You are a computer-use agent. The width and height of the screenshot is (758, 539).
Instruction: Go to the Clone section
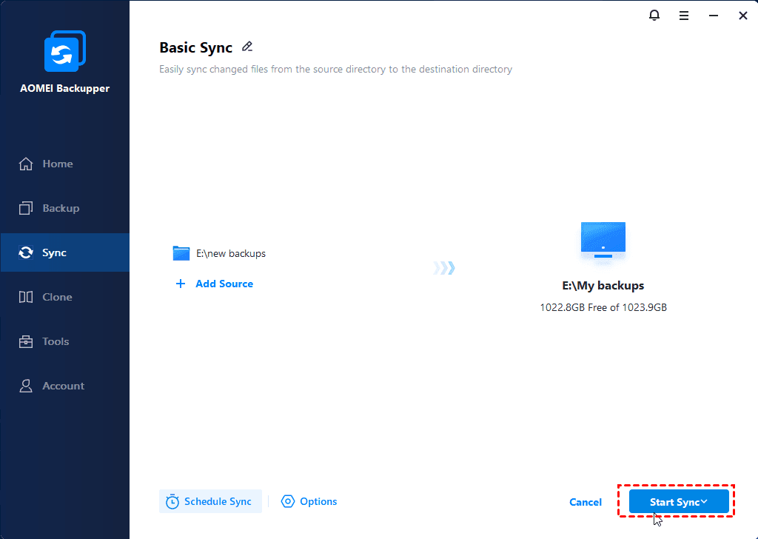pos(57,297)
